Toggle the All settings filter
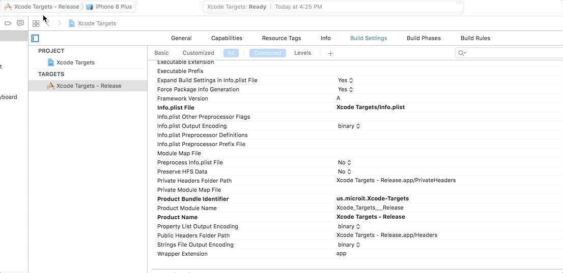 231,53
